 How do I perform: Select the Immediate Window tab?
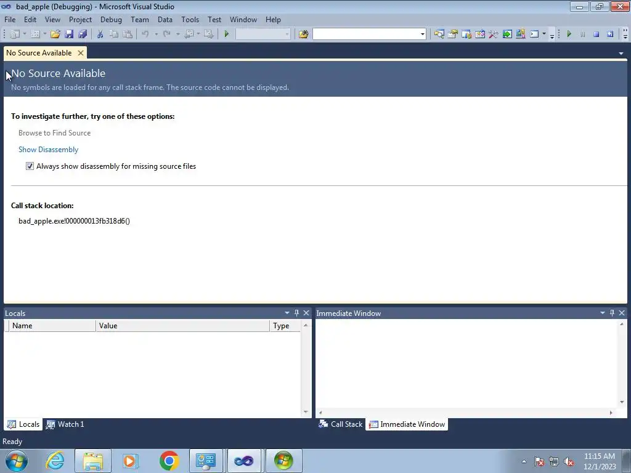point(407,424)
